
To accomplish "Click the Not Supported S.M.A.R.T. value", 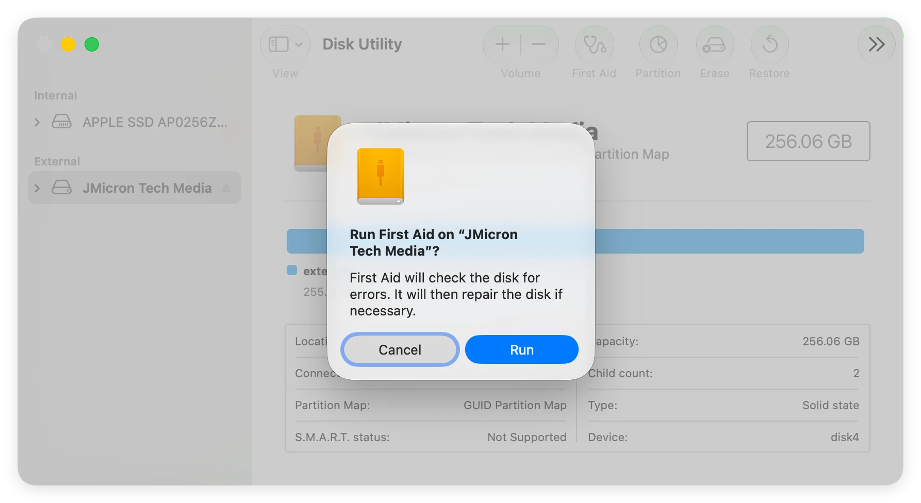I will (x=527, y=437).
